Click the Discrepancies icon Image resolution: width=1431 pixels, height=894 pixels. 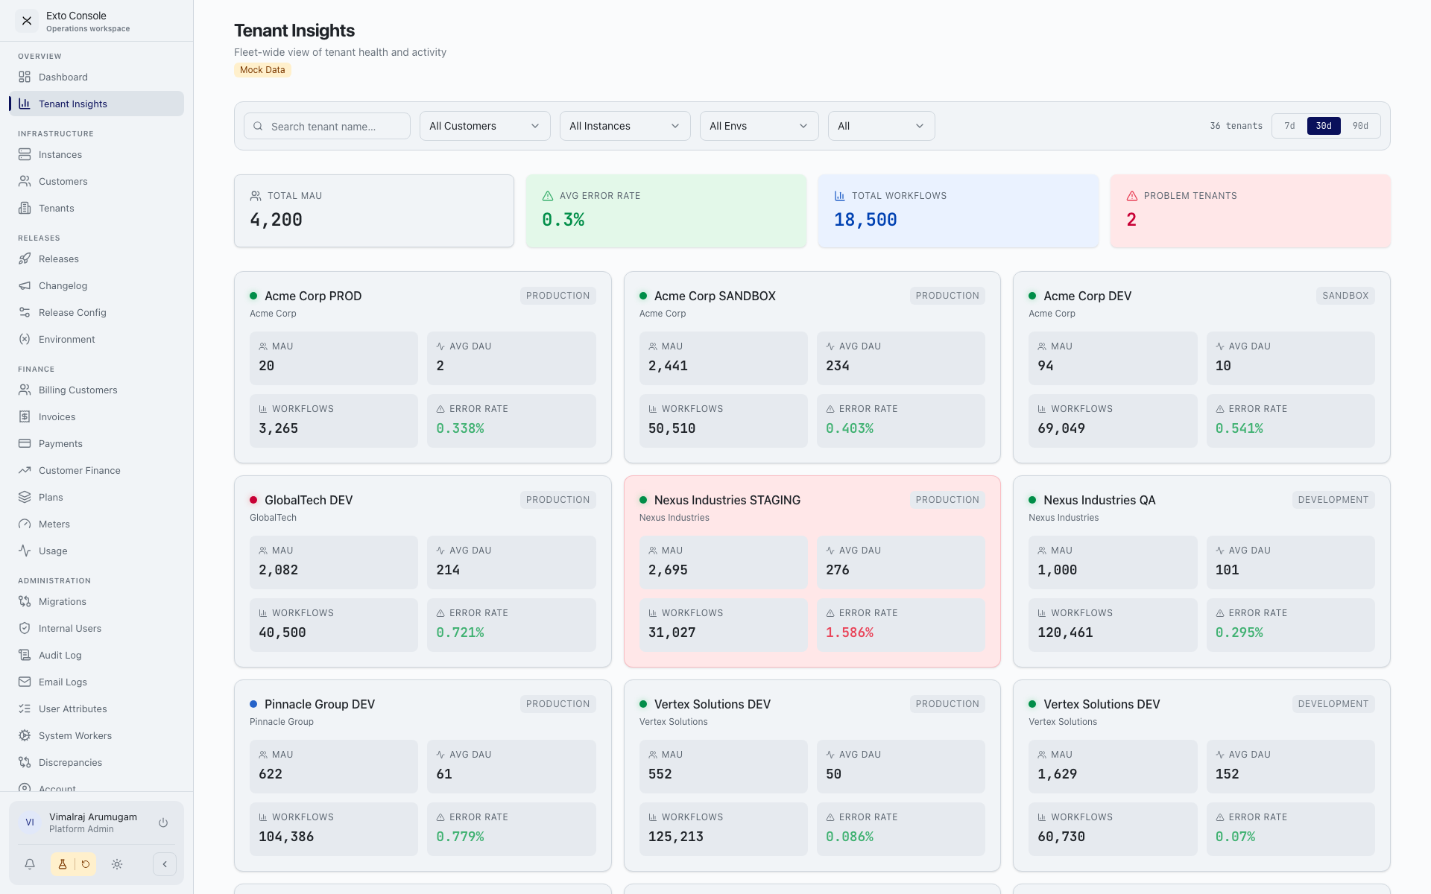pos(25,762)
